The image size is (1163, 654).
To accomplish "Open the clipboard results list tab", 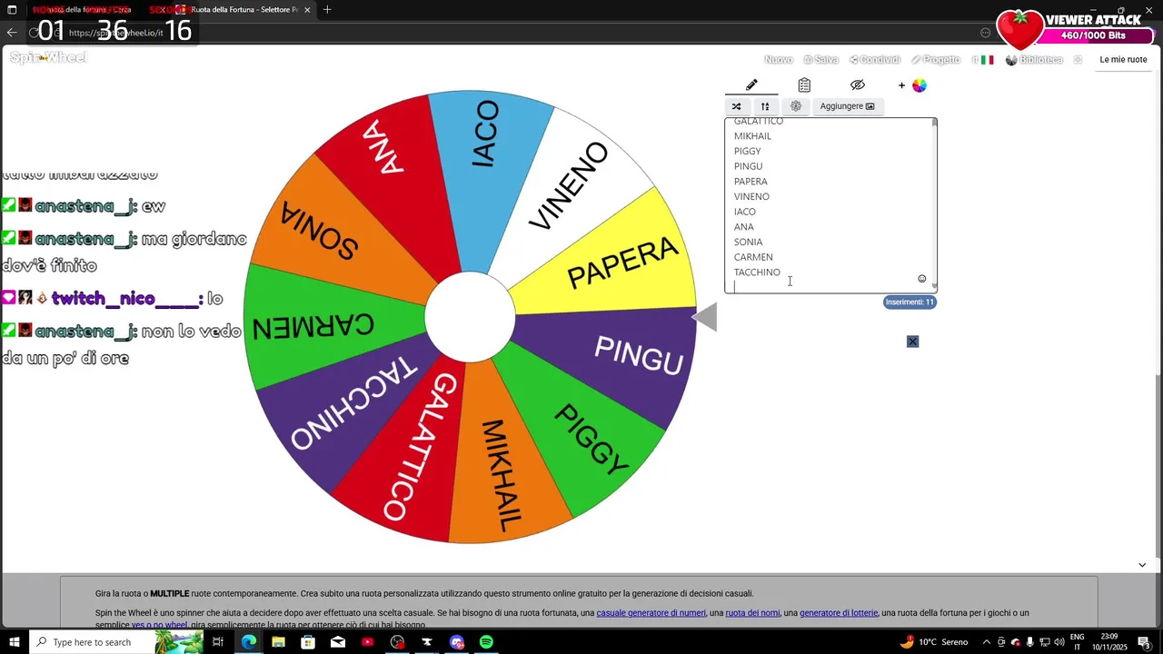I will 804,85.
